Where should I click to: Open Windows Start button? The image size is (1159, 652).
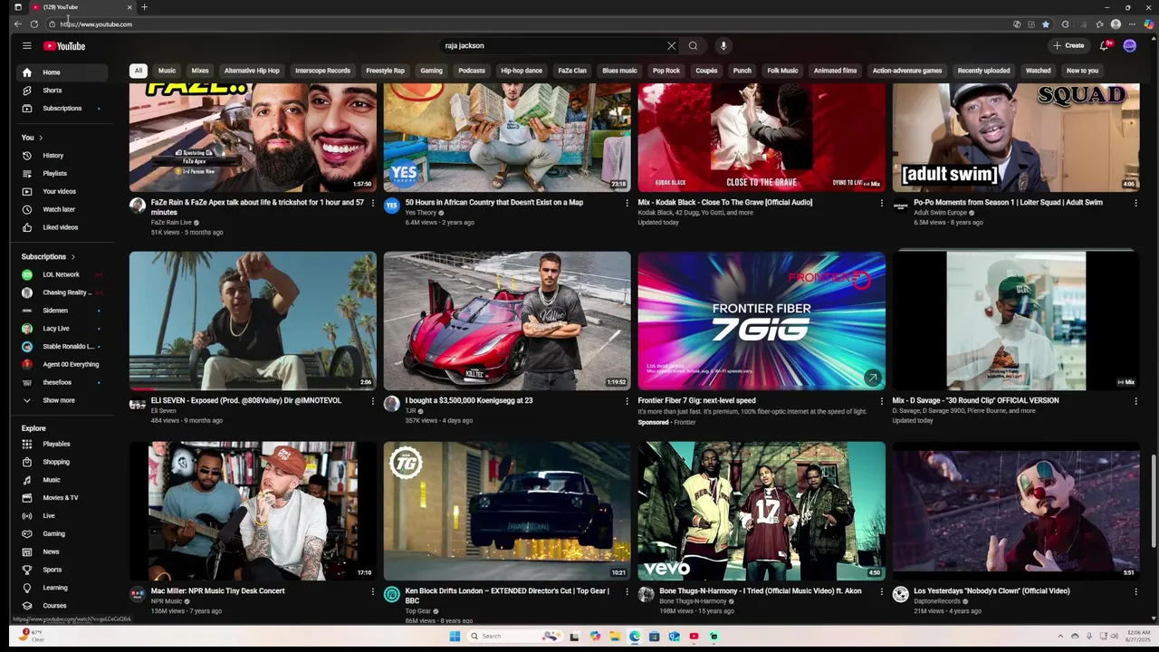455,636
